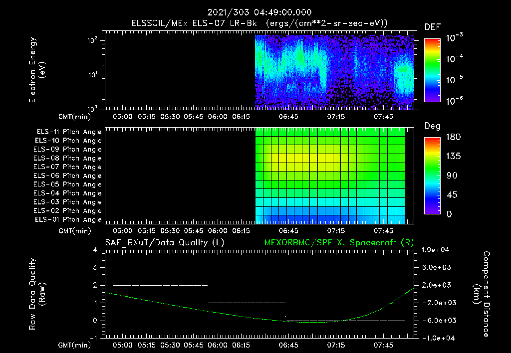This screenshot has height=353, width=511.
Task: Click the 45 tick on the Deg color bar
Action: (452, 195)
